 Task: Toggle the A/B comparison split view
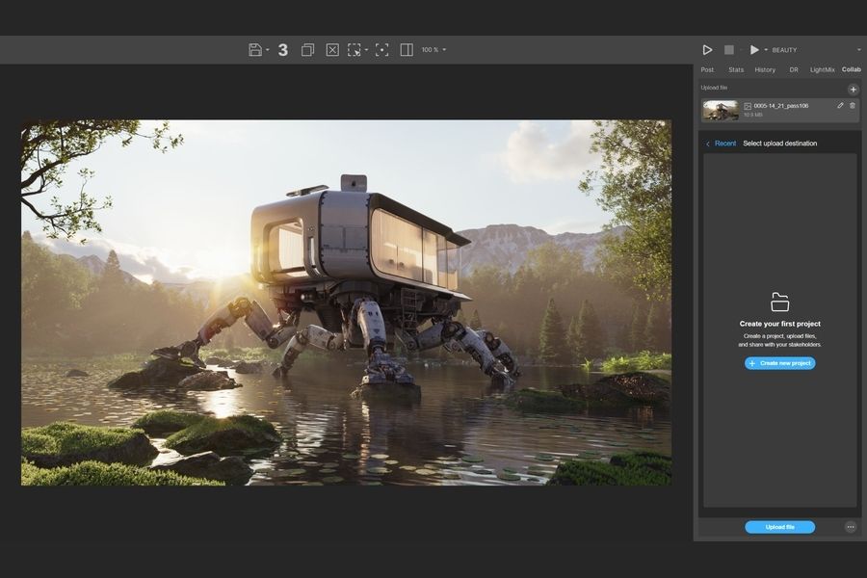point(407,50)
